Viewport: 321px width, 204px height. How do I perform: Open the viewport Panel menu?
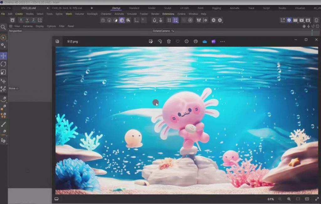71,26
